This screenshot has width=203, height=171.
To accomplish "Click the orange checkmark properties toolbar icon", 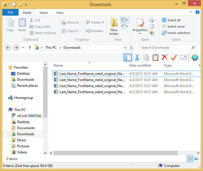I will tap(174, 57).
